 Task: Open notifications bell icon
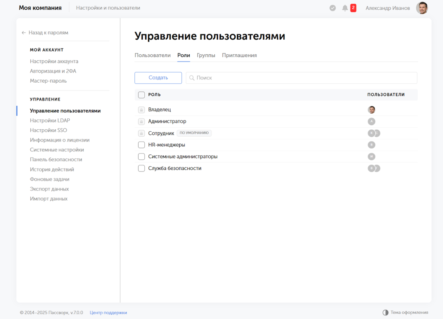tap(345, 8)
